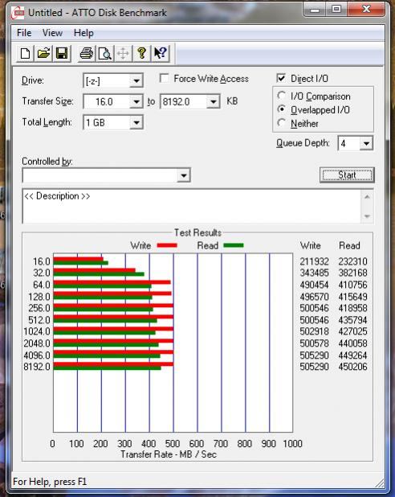Save results with the floppy disk icon
The width and height of the screenshot is (395, 497).
(x=62, y=53)
